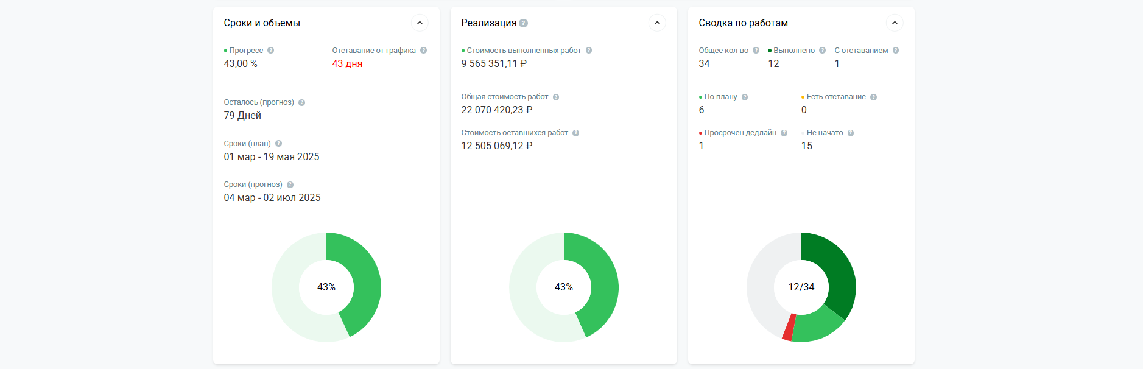Open help icon next to Сроки (прогноз)
The height and width of the screenshot is (369, 1143).
click(290, 184)
